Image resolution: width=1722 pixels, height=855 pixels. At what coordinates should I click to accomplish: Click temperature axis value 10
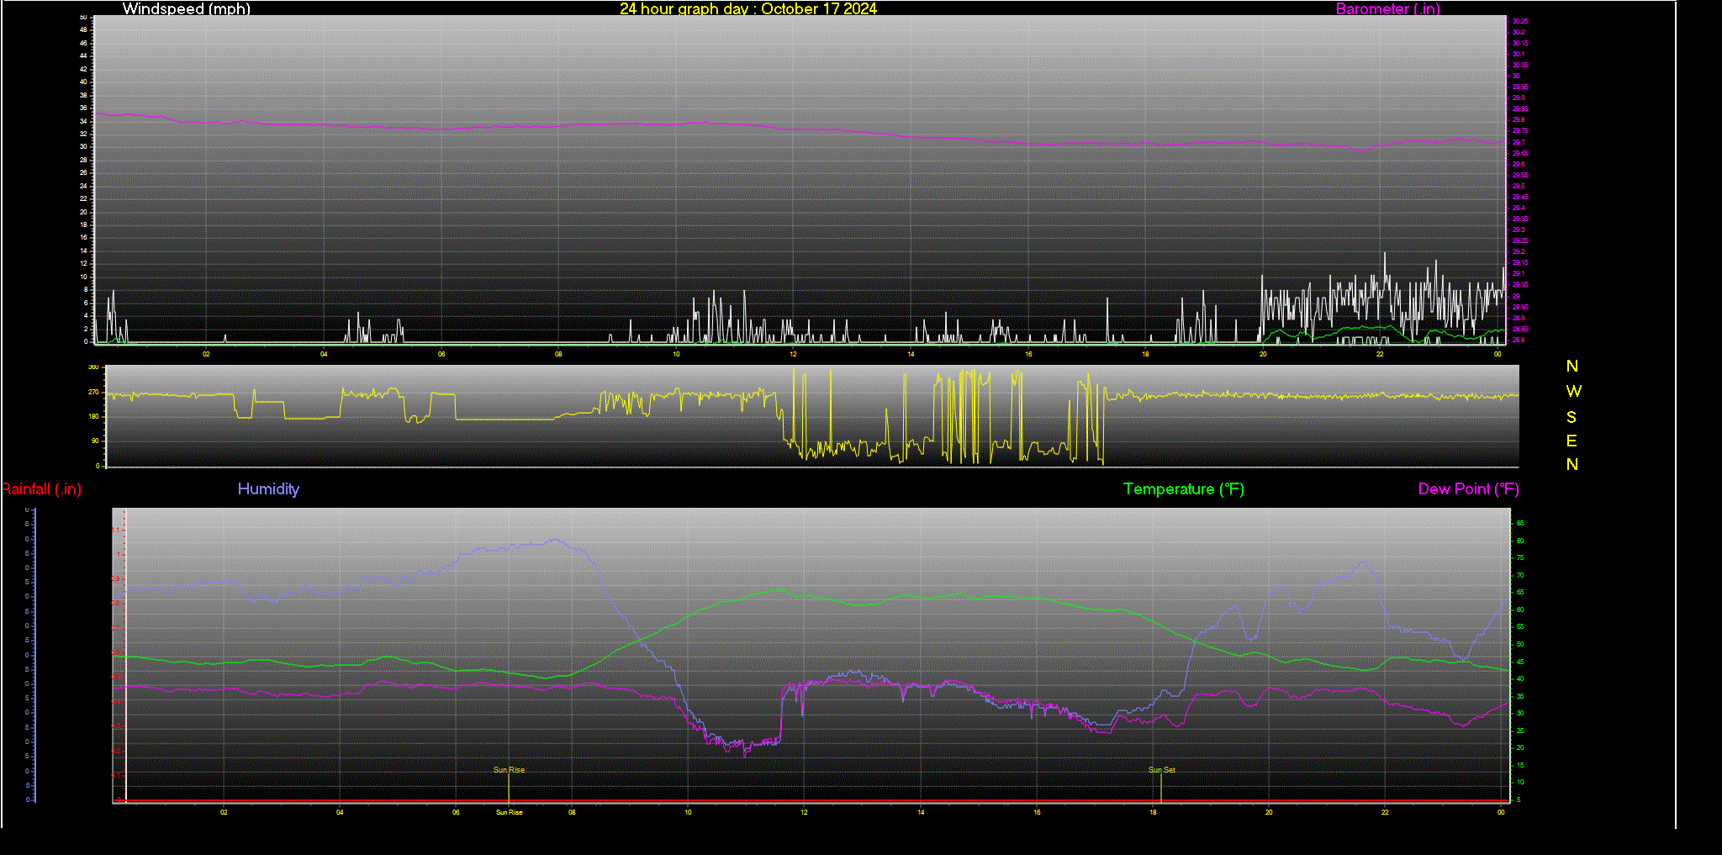pos(1520,782)
